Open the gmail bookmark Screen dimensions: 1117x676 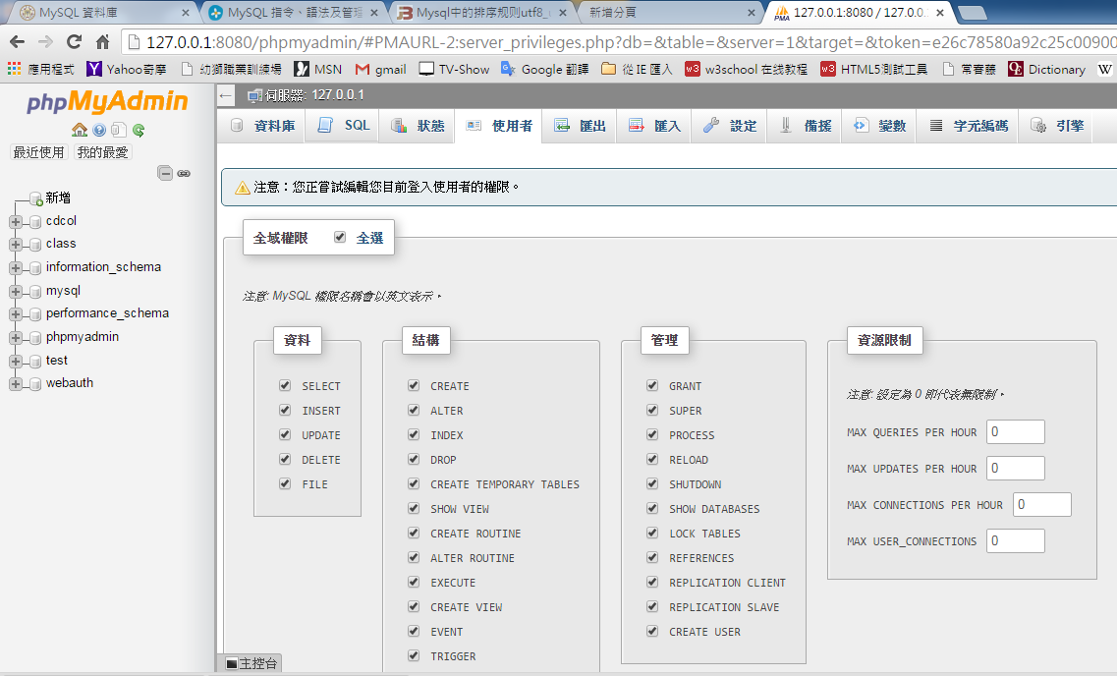(380, 69)
